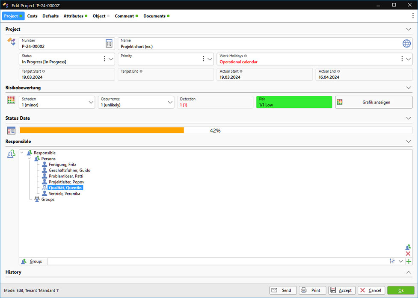The height and width of the screenshot is (298, 418).
Task: Click the globe icon in Name field
Action: (x=406, y=44)
